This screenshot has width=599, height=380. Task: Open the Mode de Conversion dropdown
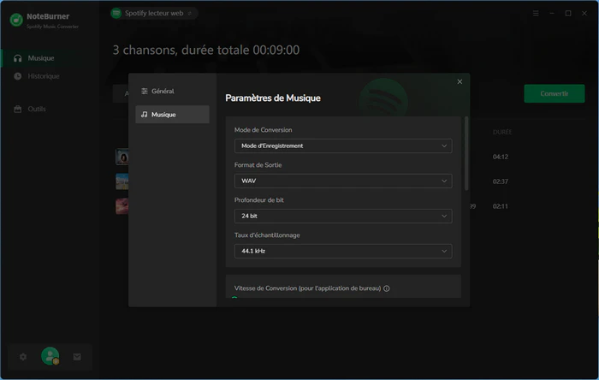point(343,145)
